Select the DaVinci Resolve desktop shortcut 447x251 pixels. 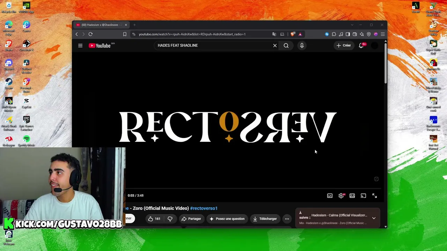point(26,67)
